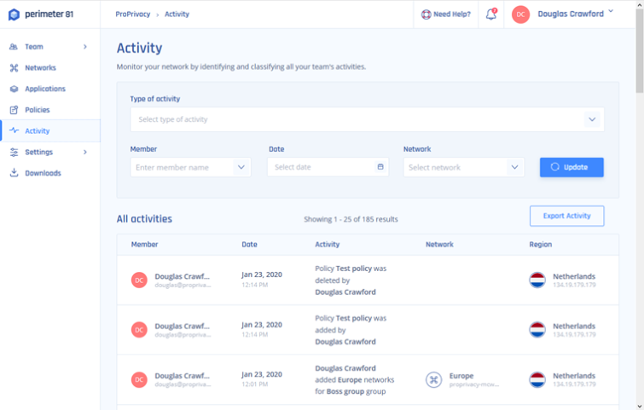
Task: Click the Type of activity dropdown arrow
Action: tap(592, 119)
